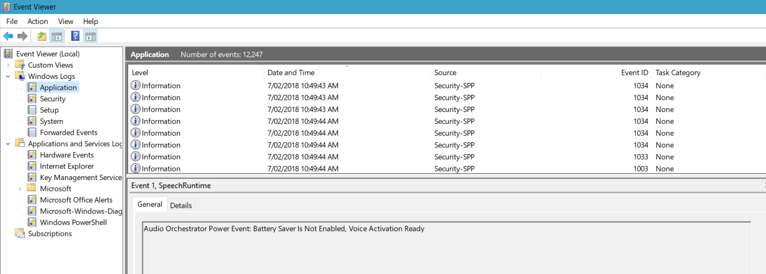Viewport: 766px width, 274px height.
Task: Sort by the Source column header
Action: tap(485, 72)
